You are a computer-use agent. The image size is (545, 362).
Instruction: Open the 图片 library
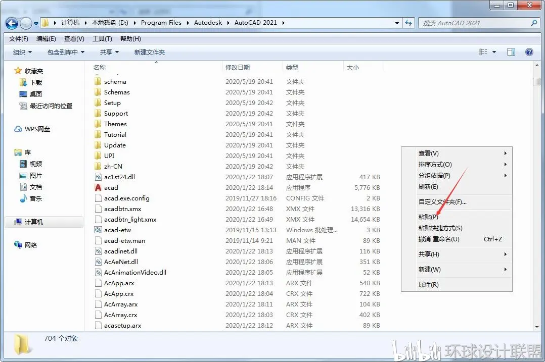(x=35, y=175)
